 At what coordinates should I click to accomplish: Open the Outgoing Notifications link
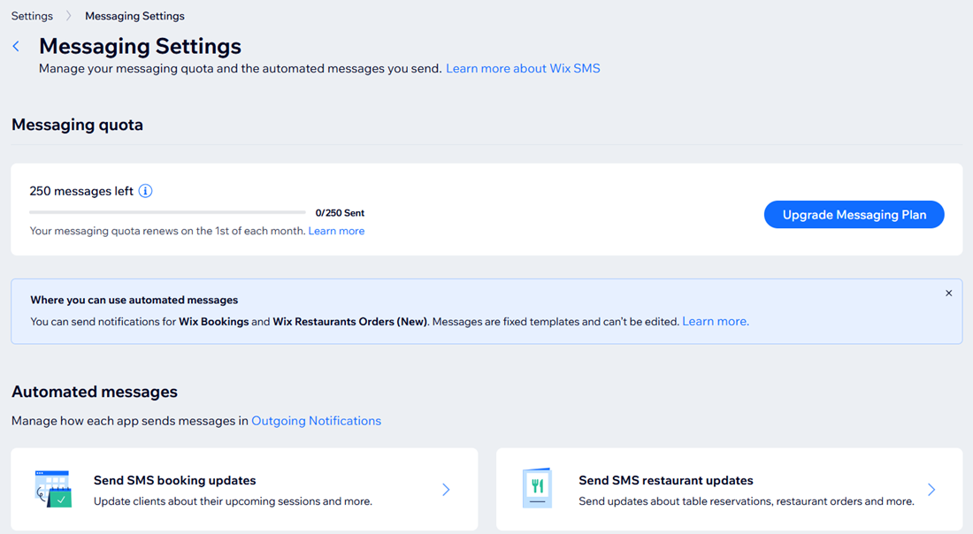316,420
